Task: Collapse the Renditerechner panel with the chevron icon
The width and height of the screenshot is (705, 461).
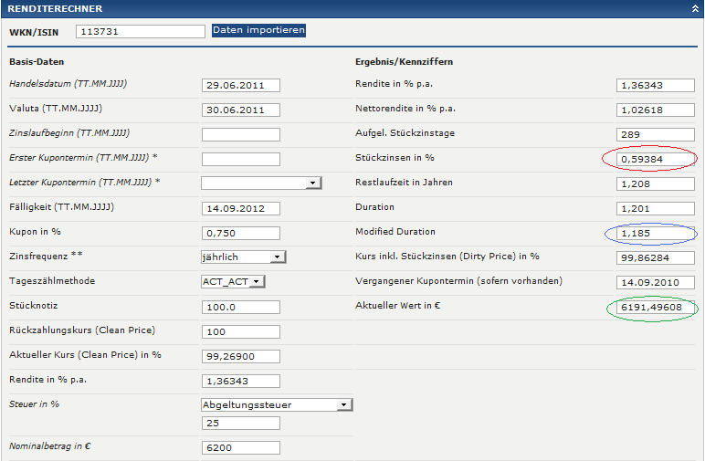Action: [695, 8]
